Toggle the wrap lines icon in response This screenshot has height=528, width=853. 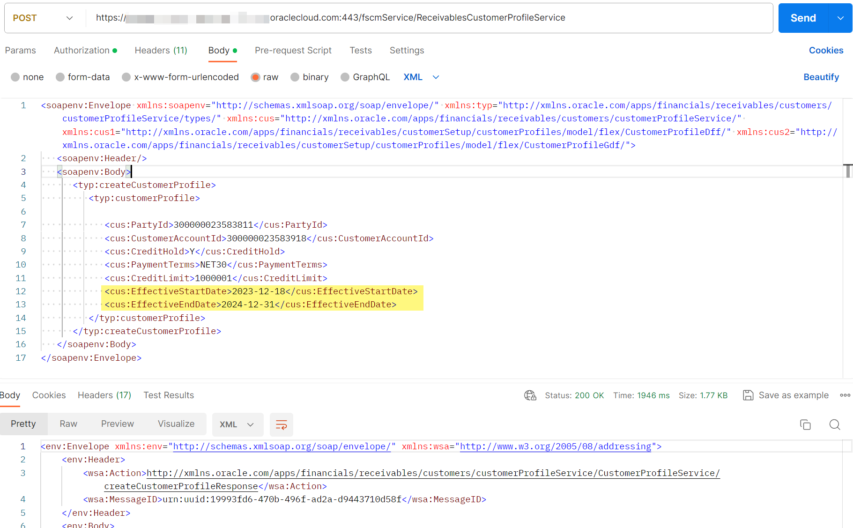(282, 424)
